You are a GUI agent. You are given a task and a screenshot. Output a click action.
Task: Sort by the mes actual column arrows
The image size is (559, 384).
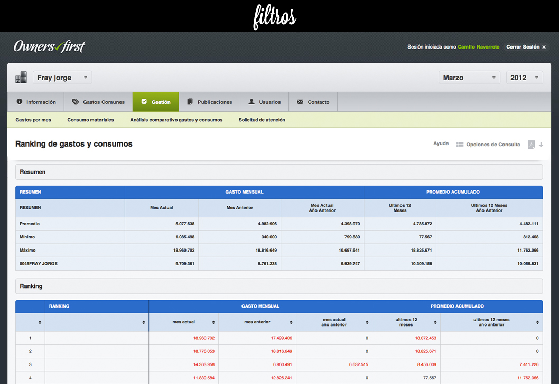tap(213, 322)
